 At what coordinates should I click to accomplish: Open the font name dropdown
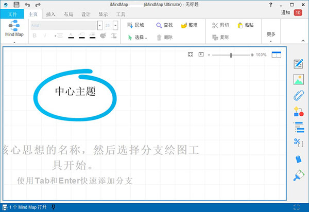[x=99, y=25]
